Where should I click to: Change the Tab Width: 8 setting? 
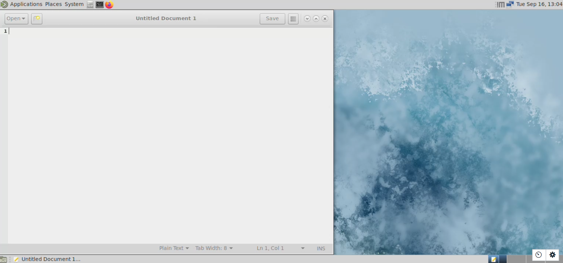[214, 248]
